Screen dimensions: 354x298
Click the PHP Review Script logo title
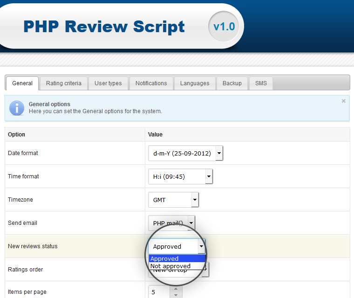pyautogui.click(x=104, y=27)
